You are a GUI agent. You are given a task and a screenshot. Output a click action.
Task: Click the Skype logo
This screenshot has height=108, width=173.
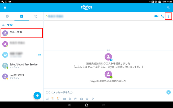coord(86,7)
